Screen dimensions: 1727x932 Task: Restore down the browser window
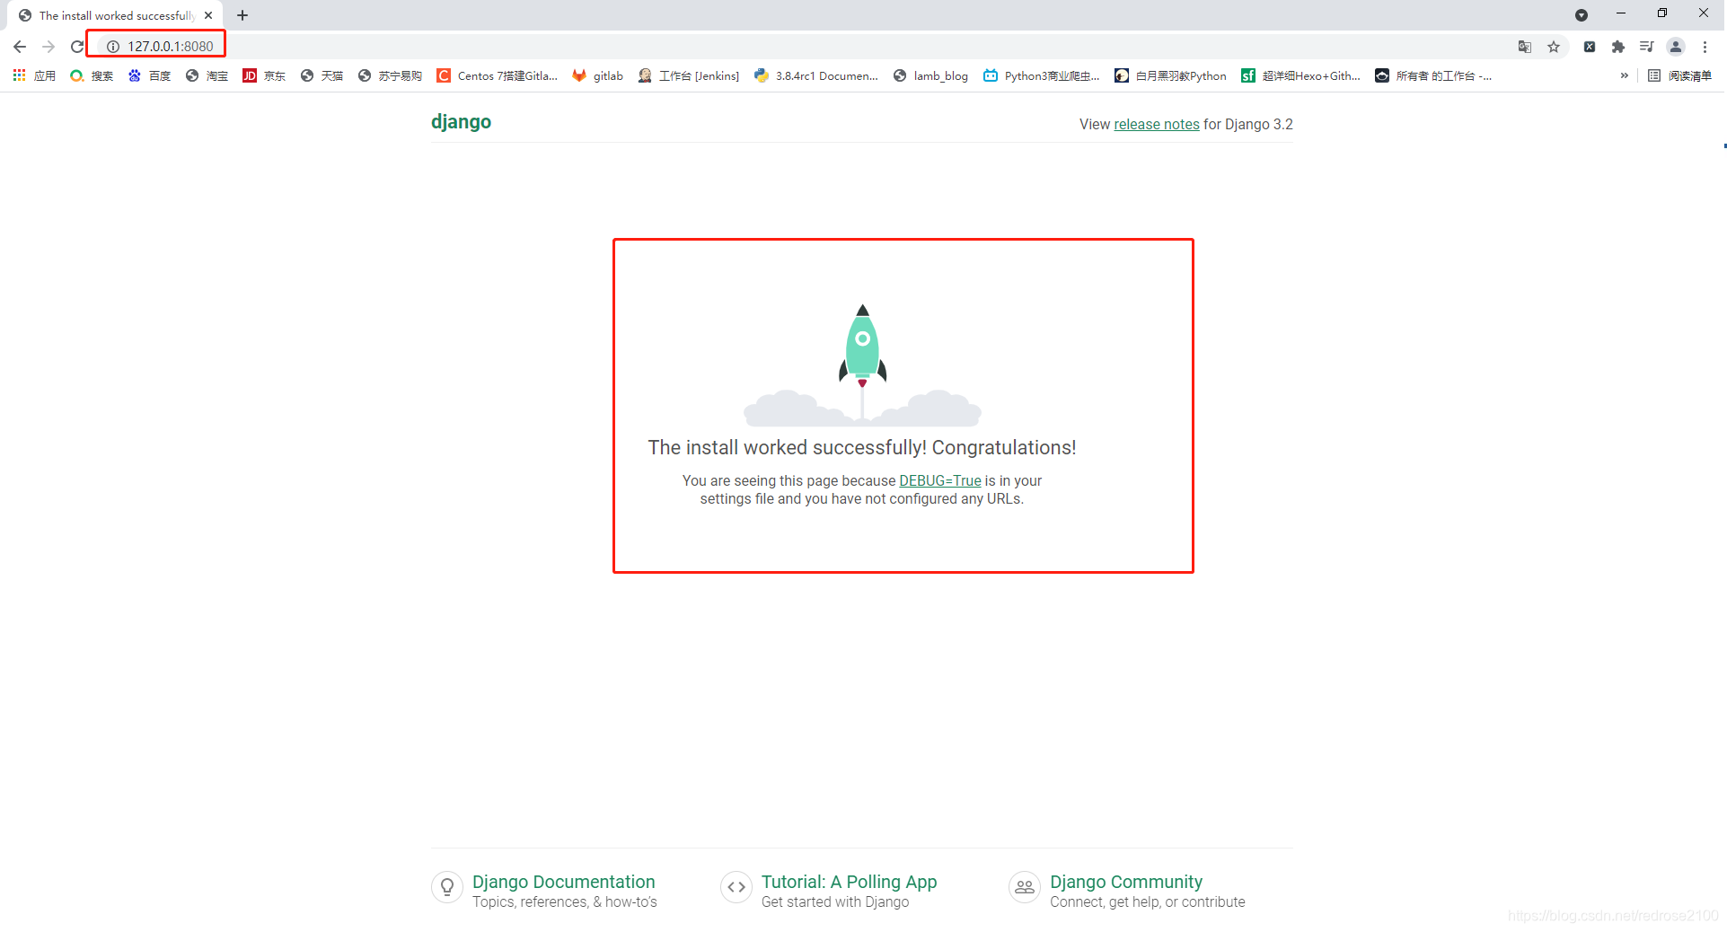(x=1662, y=13)
